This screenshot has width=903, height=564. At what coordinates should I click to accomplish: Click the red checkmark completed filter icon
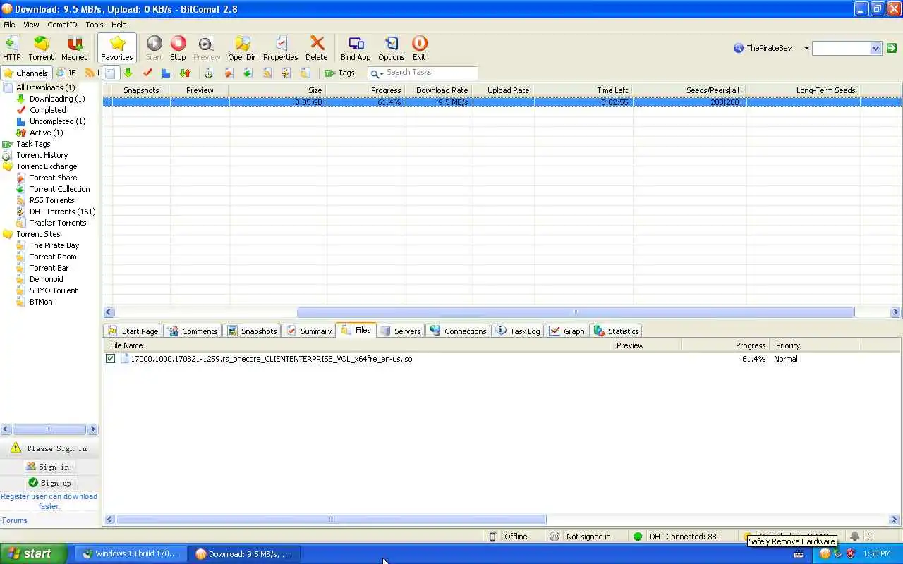147,73
